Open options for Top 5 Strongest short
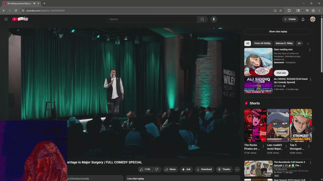The height and width of the screenshot is (181, 323). [x=309, y=146]
